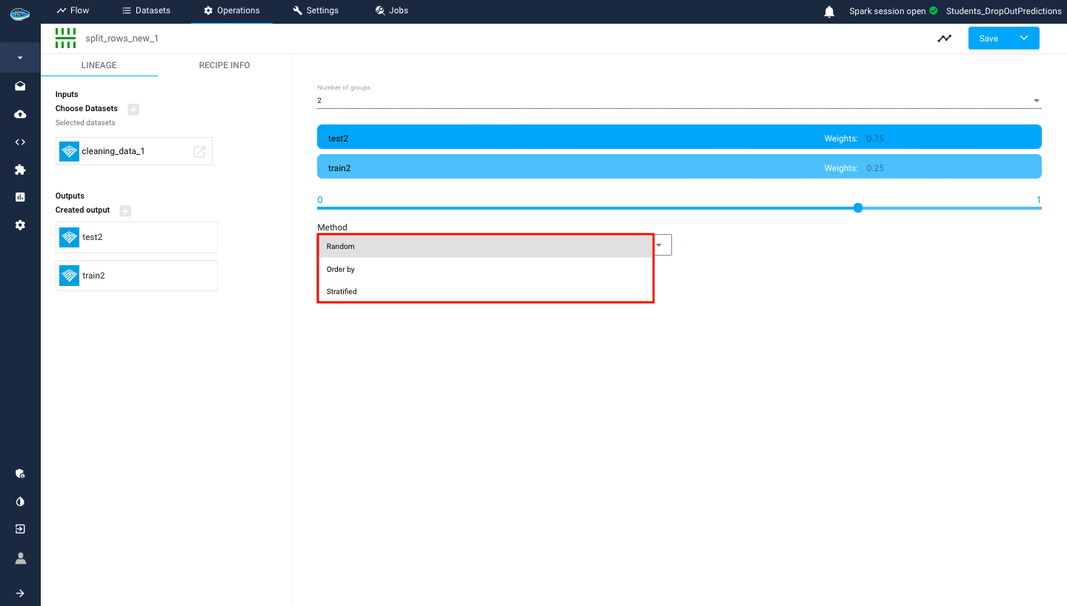Click the notification bell icon
This screenshot has height=606, width=1067.
(x=829, y=11)
